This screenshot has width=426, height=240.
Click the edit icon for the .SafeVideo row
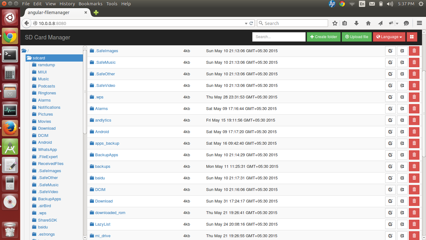(390, 86)
